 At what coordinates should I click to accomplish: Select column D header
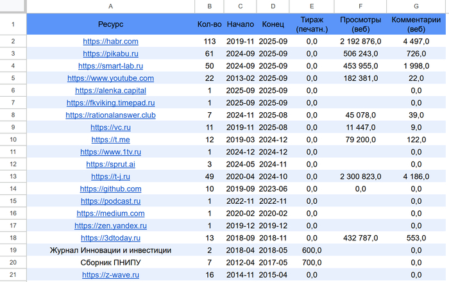point(273,6)
